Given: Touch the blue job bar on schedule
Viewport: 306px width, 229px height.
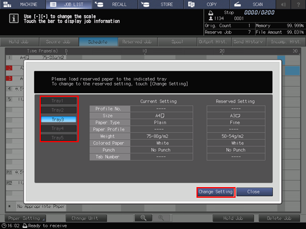Looking at the screenshot, I should click(292, 70).
